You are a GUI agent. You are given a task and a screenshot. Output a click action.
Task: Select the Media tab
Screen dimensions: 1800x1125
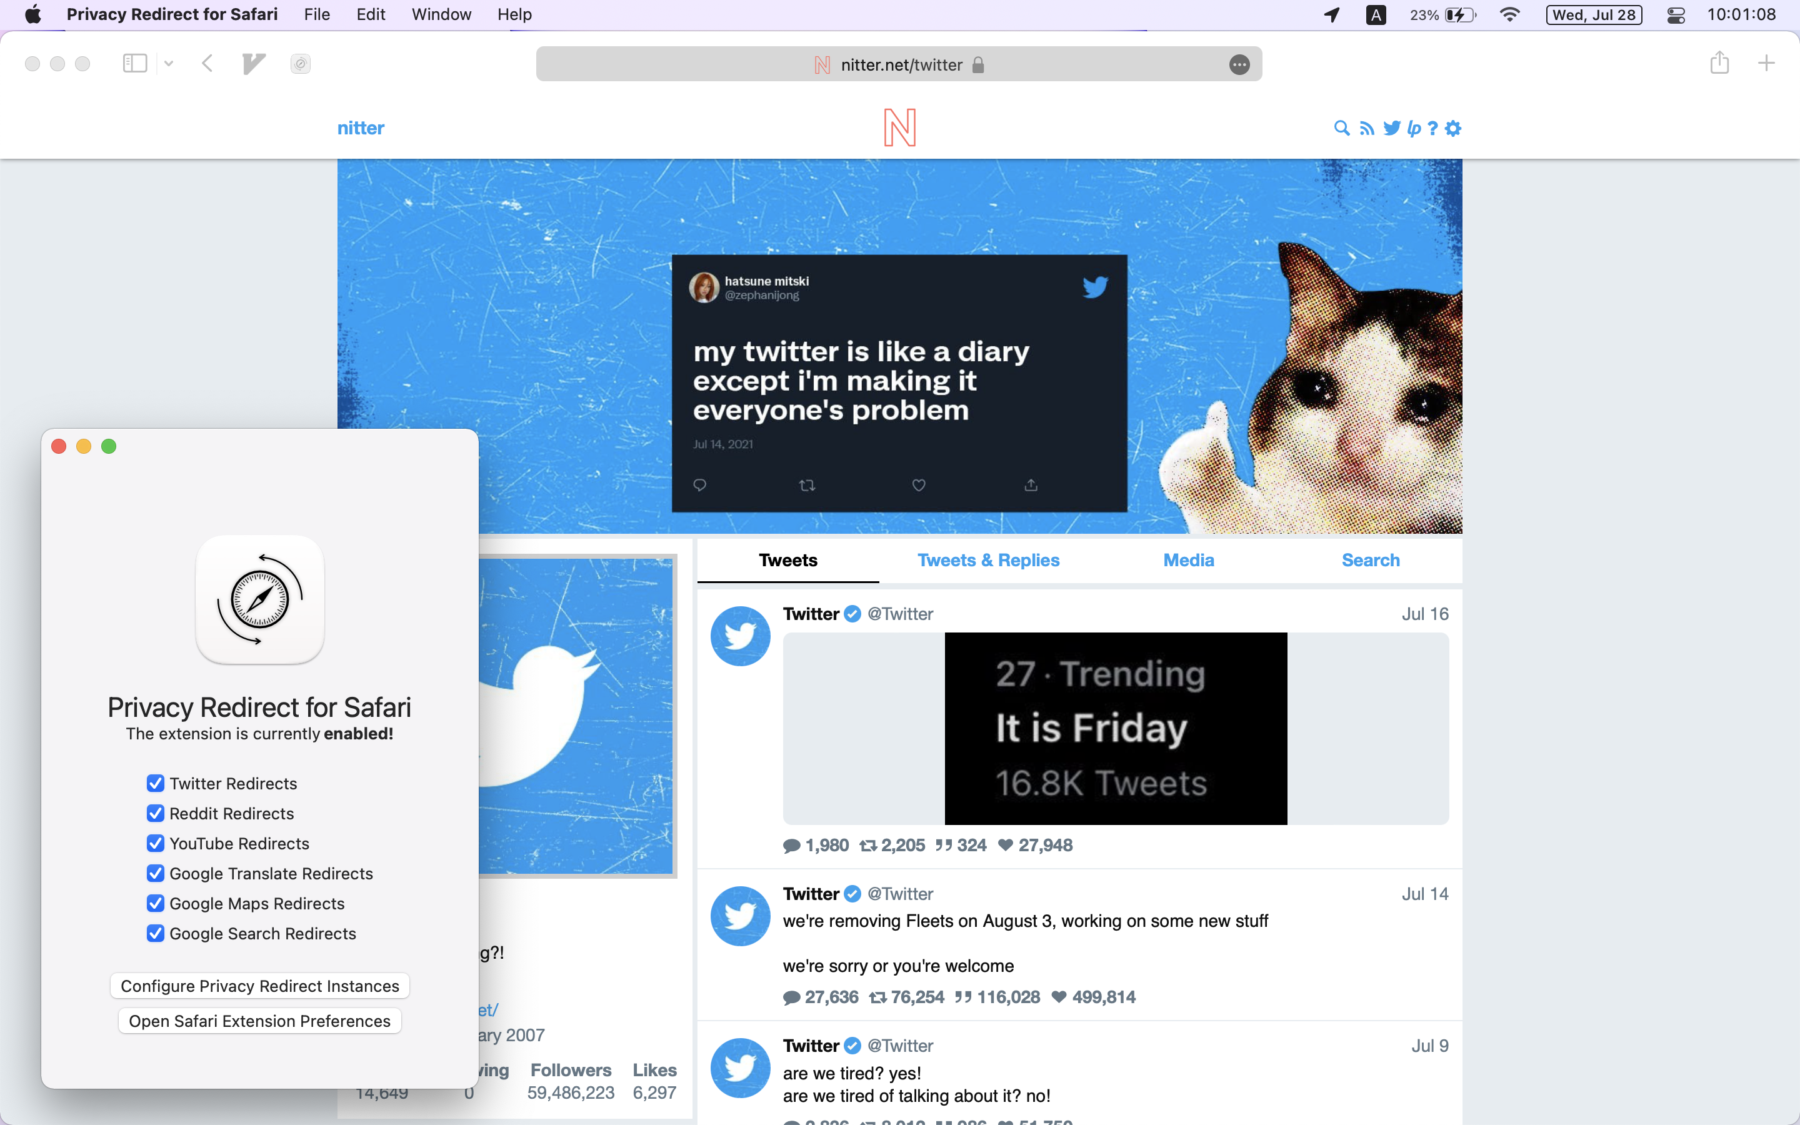[1187, 560]
